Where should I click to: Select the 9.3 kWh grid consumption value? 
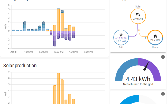click(x=121, y=41)
